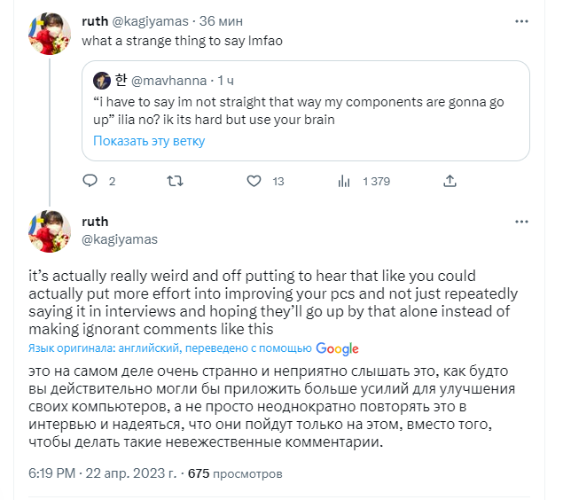Click ruth's avatar on top tweet

51,33
